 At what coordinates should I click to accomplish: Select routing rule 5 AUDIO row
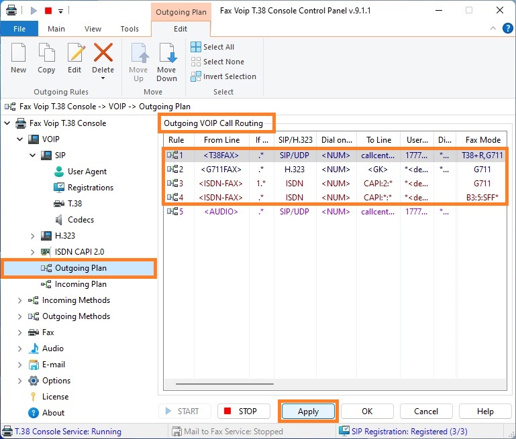point(335,212)
